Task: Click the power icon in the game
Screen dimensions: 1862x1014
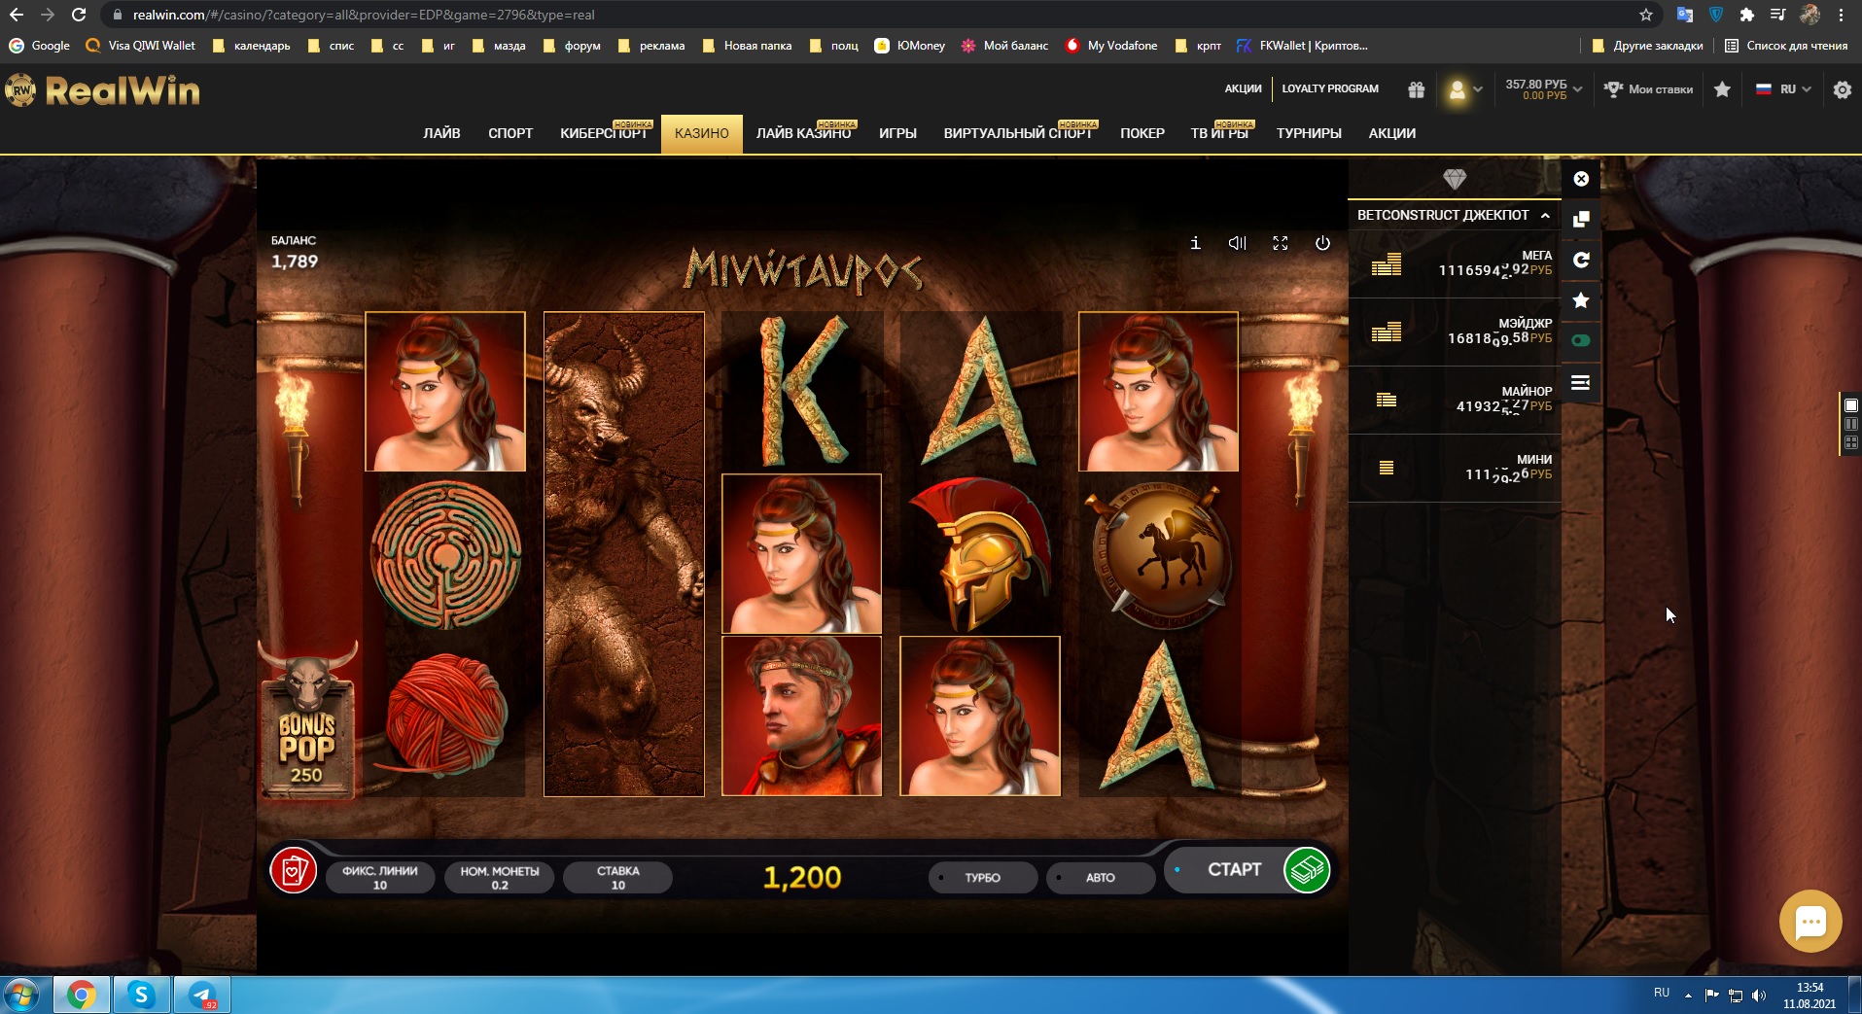Action: tap(1322, 243)
